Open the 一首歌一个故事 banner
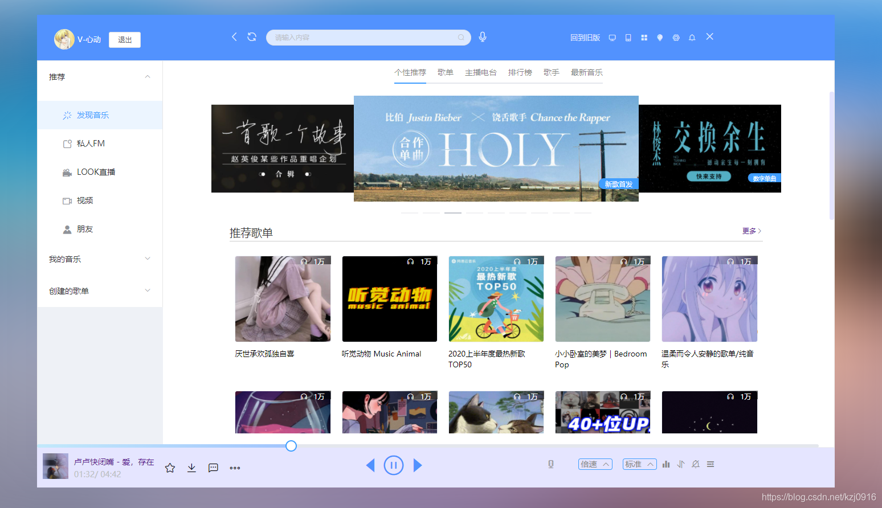This screenshot has height=508, width=882. click(x=283, y=149)
